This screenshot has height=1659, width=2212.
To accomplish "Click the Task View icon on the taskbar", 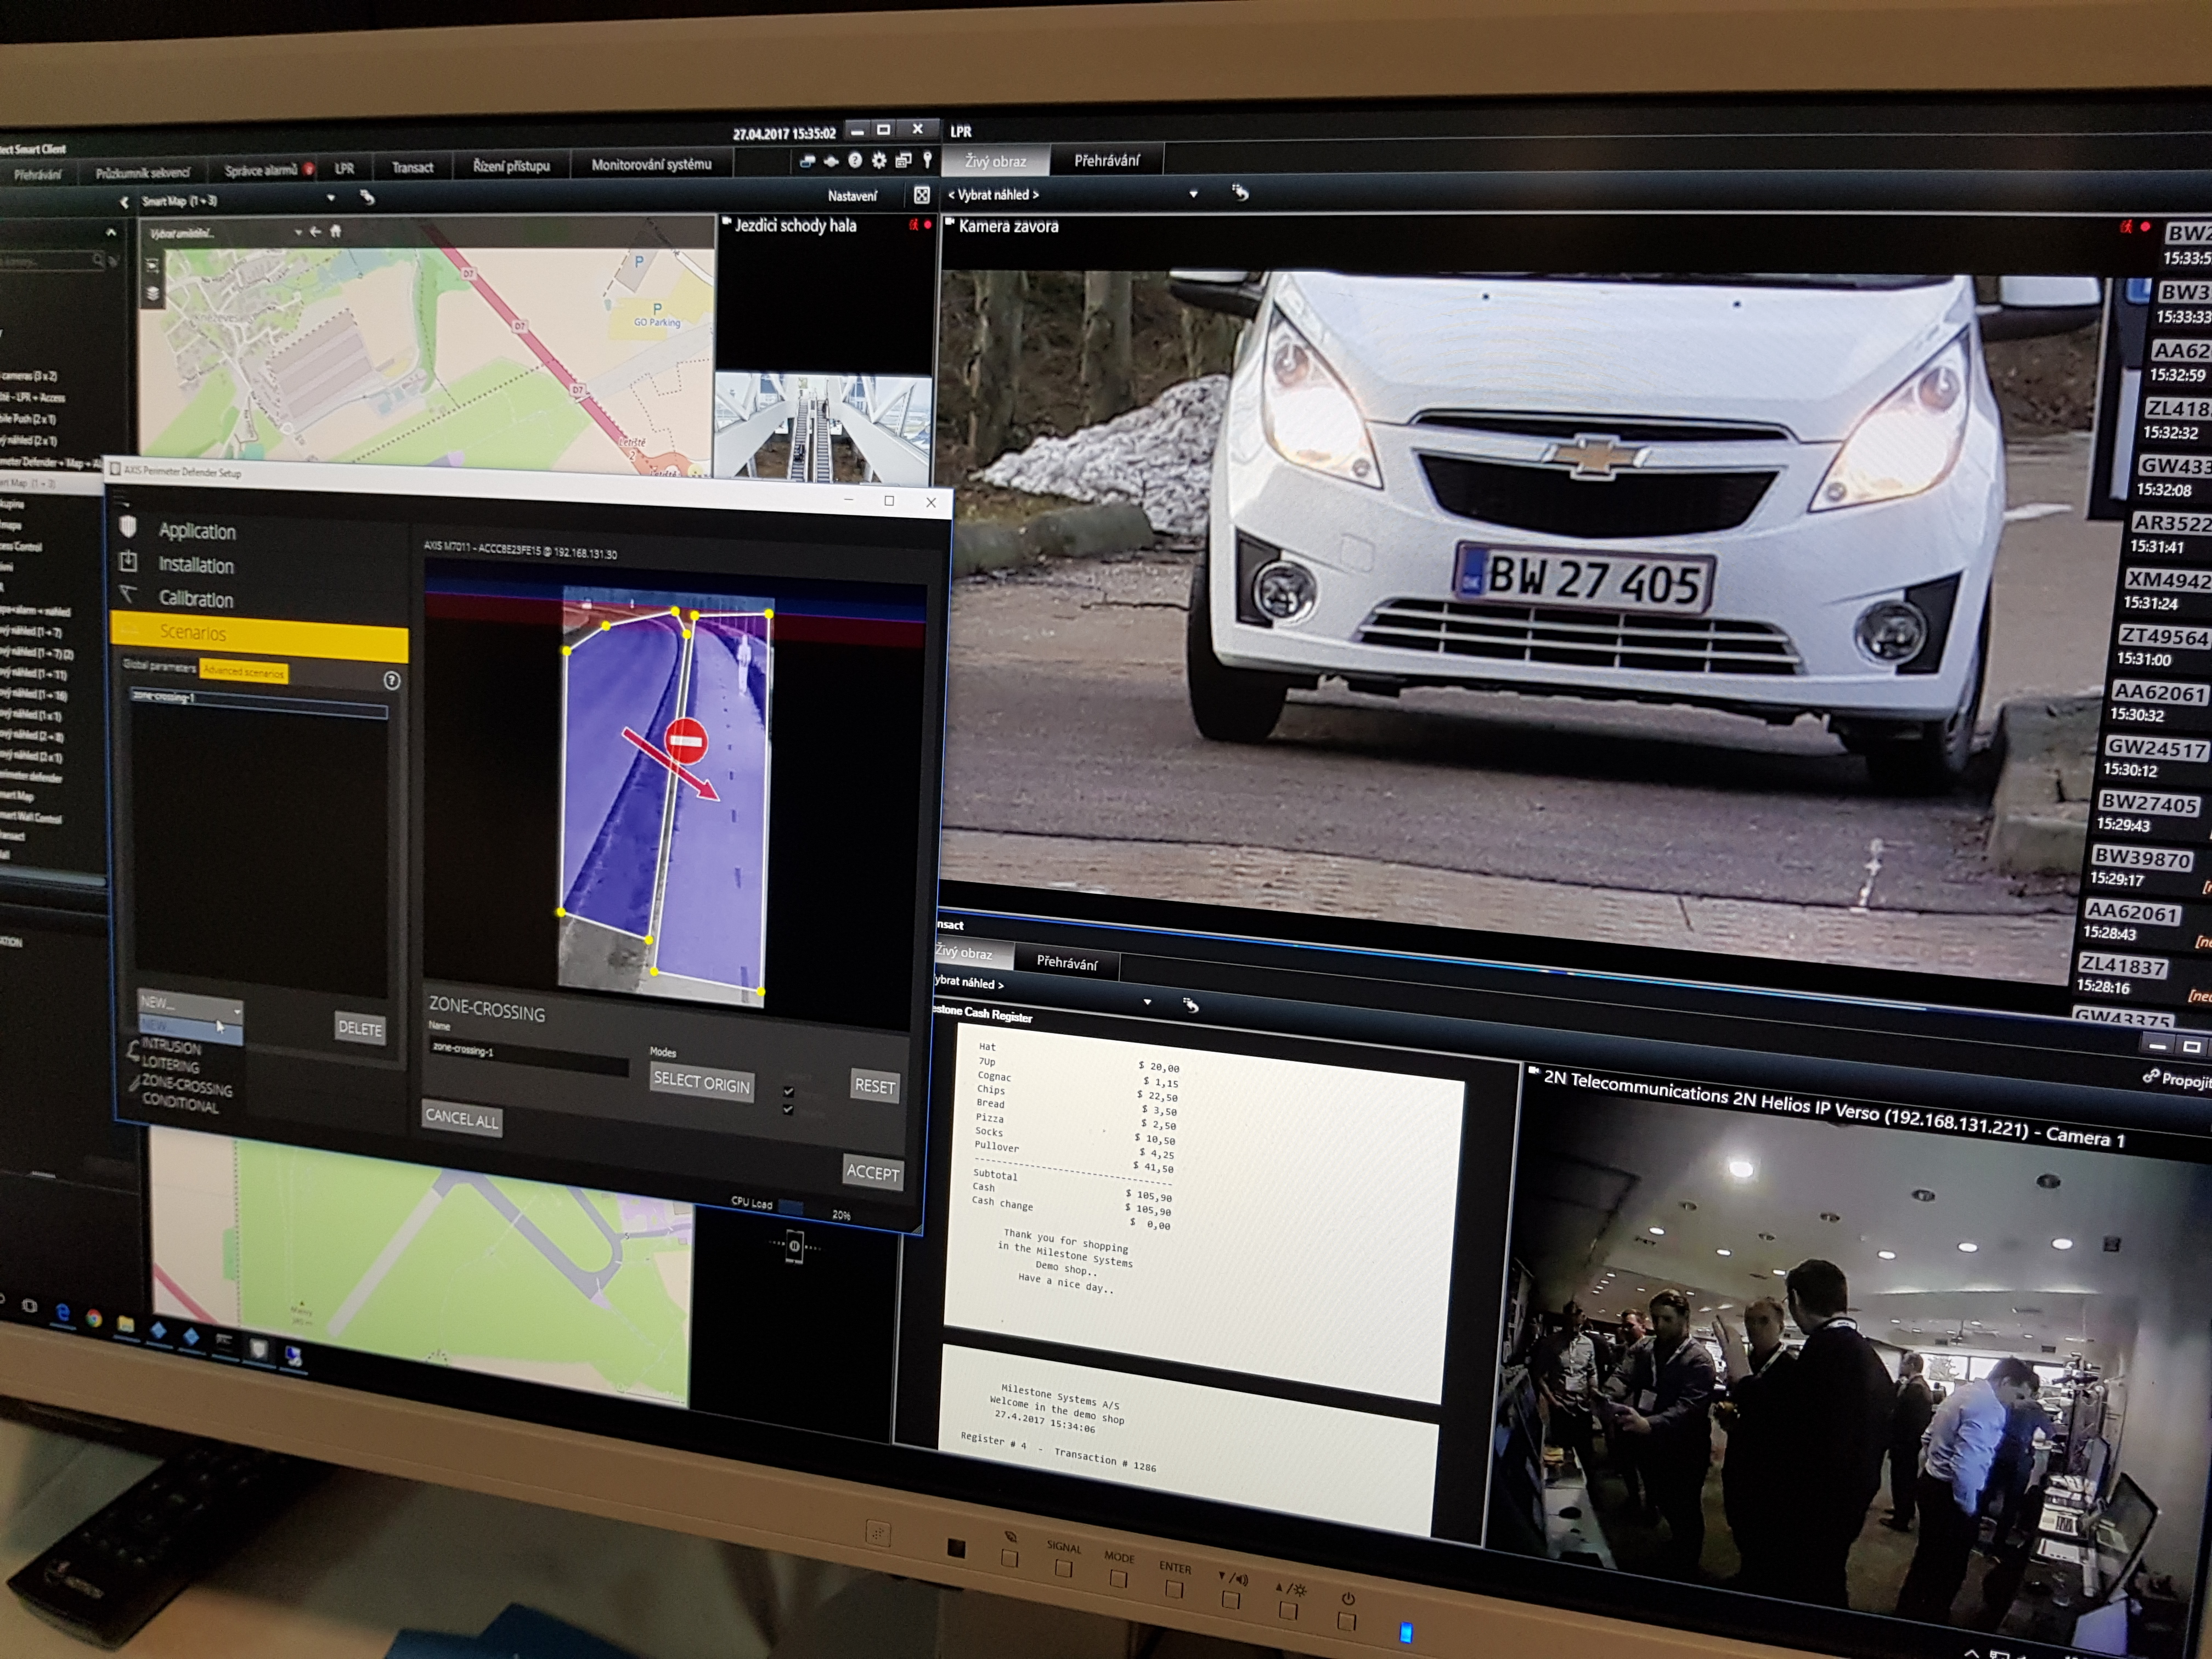I will click(x=30, y=1306).
